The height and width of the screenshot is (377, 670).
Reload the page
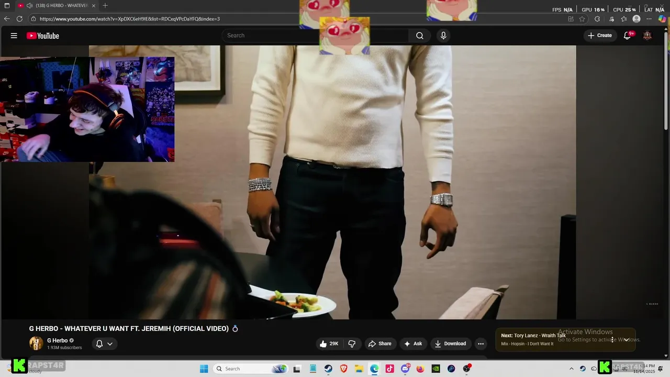click(19, 19)
